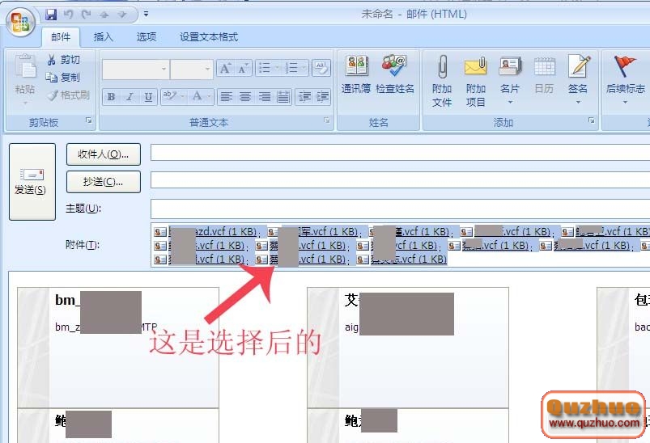Click the 抄送 button
Viewport: 650px width, 443px height.
point(104,182)
